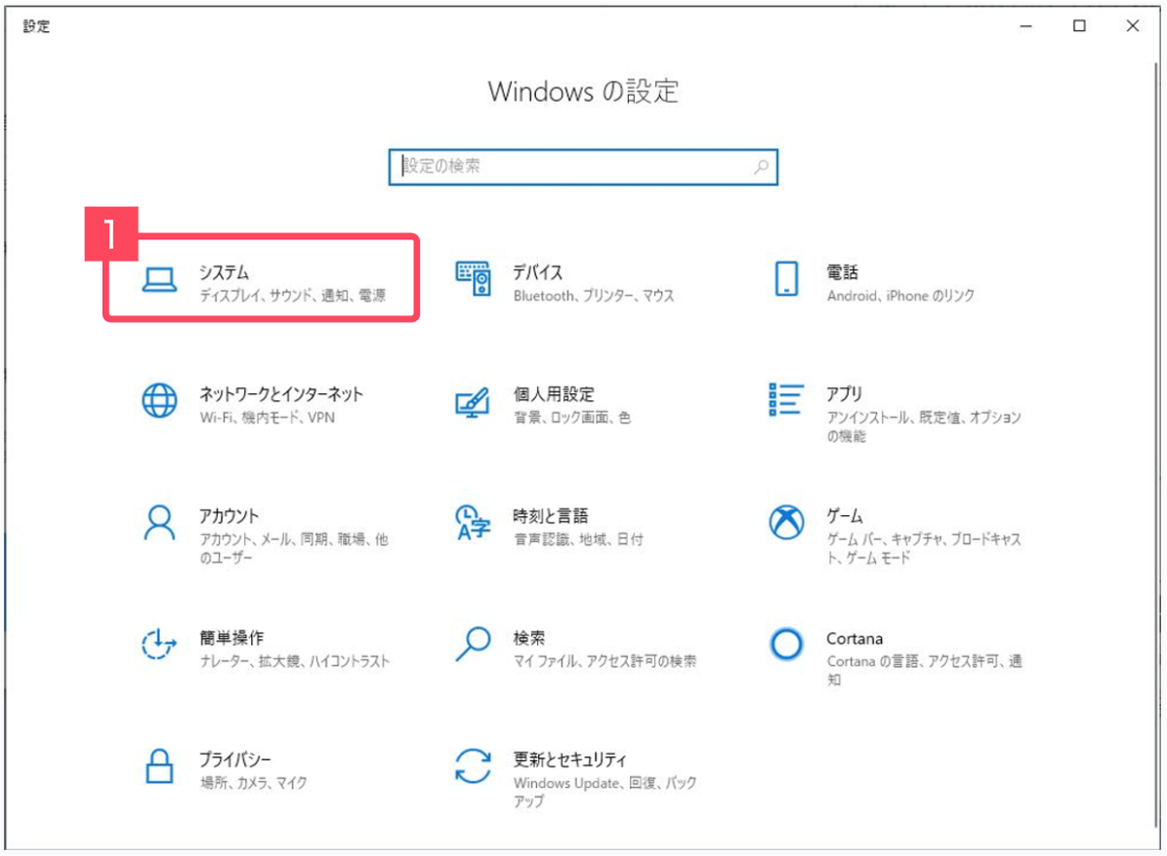Click '音声認識、地域、日付' description

coord(578,539)
